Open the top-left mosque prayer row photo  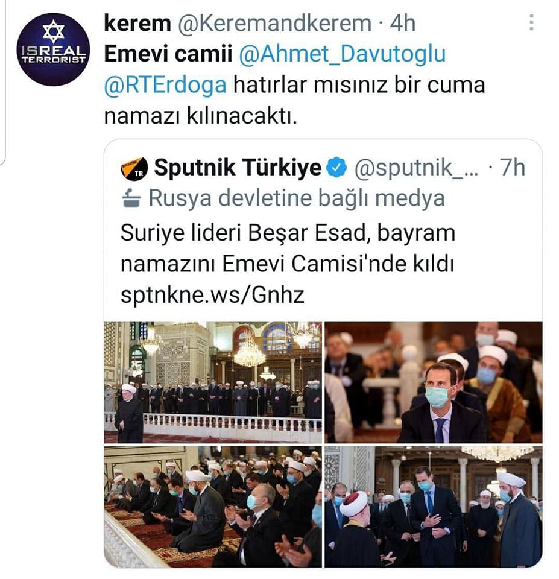213,382
